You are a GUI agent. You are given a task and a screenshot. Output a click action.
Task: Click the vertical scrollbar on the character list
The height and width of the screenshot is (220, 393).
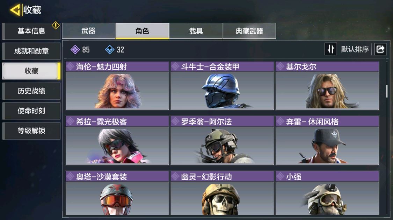[387, 91]
